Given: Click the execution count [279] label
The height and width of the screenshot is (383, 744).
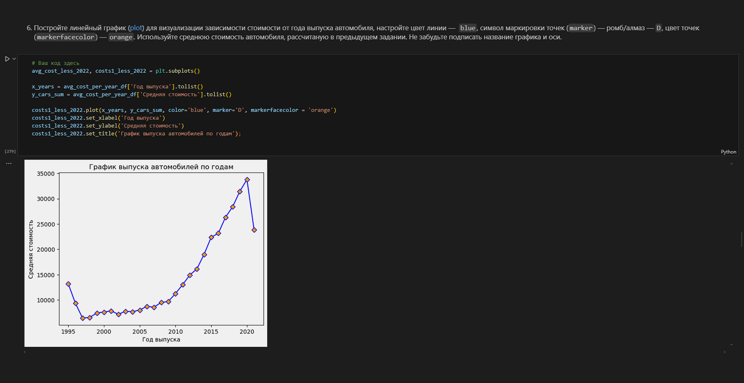Looking at the screenshot, I should pyautogui.click(x=10, y=152).
